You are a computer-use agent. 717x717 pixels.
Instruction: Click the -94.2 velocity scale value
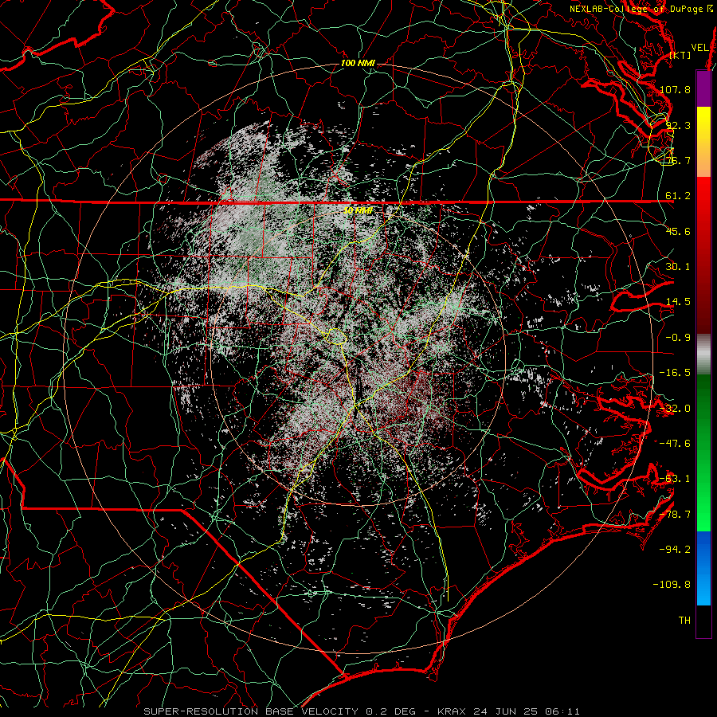pyautogui.click(x=675, y=550)
